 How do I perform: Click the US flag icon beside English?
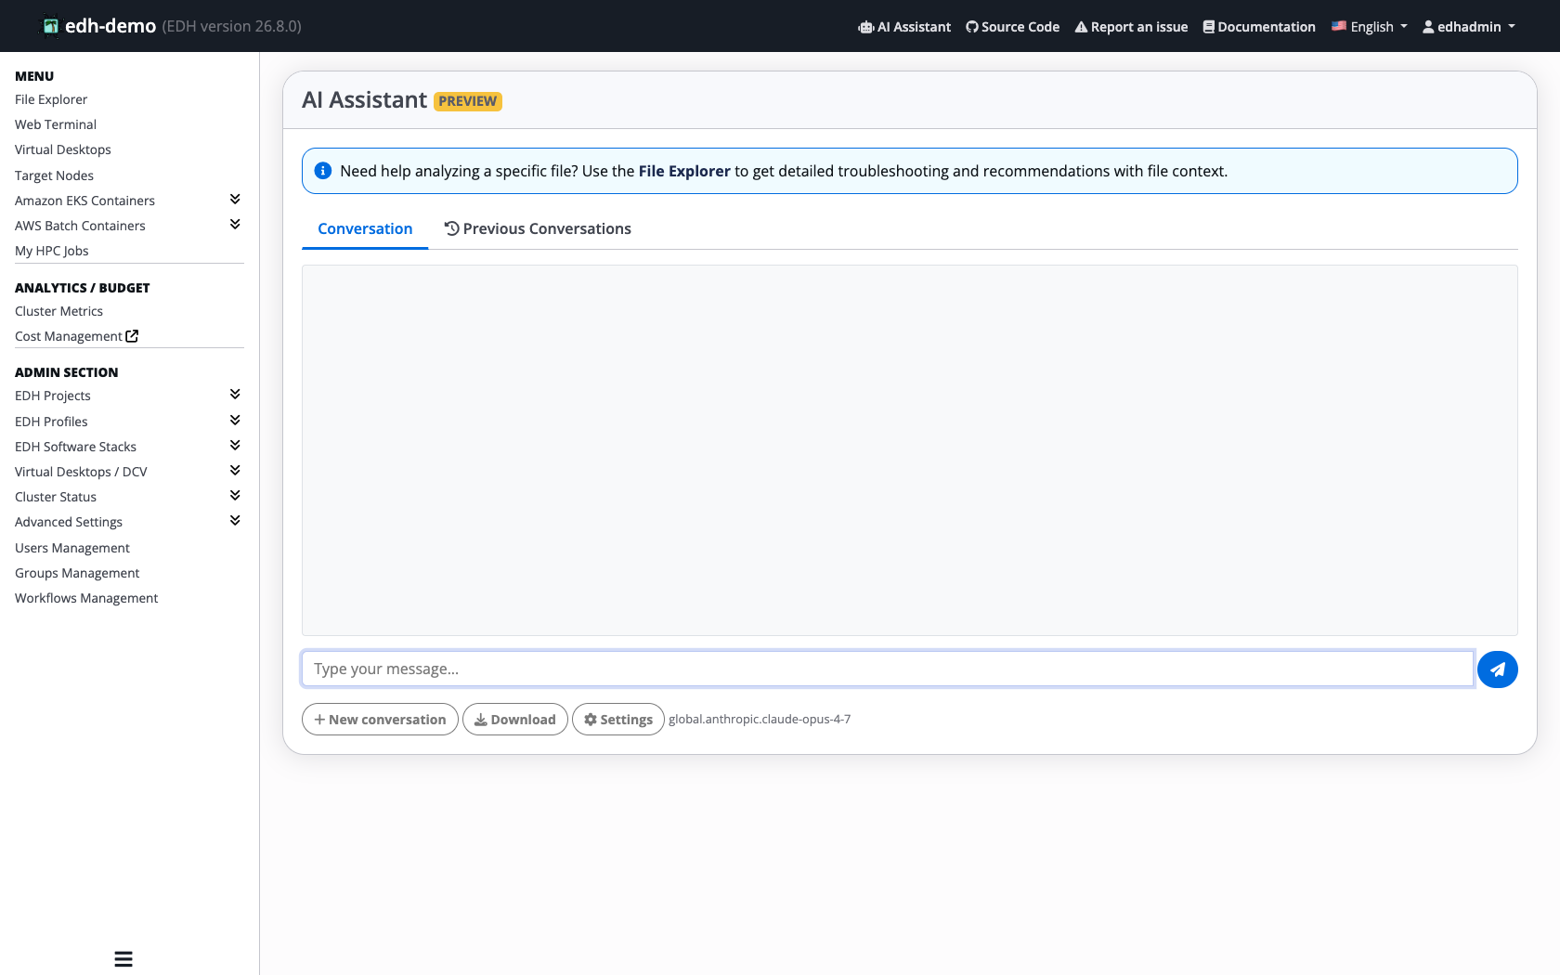(x=1339, y=26)
